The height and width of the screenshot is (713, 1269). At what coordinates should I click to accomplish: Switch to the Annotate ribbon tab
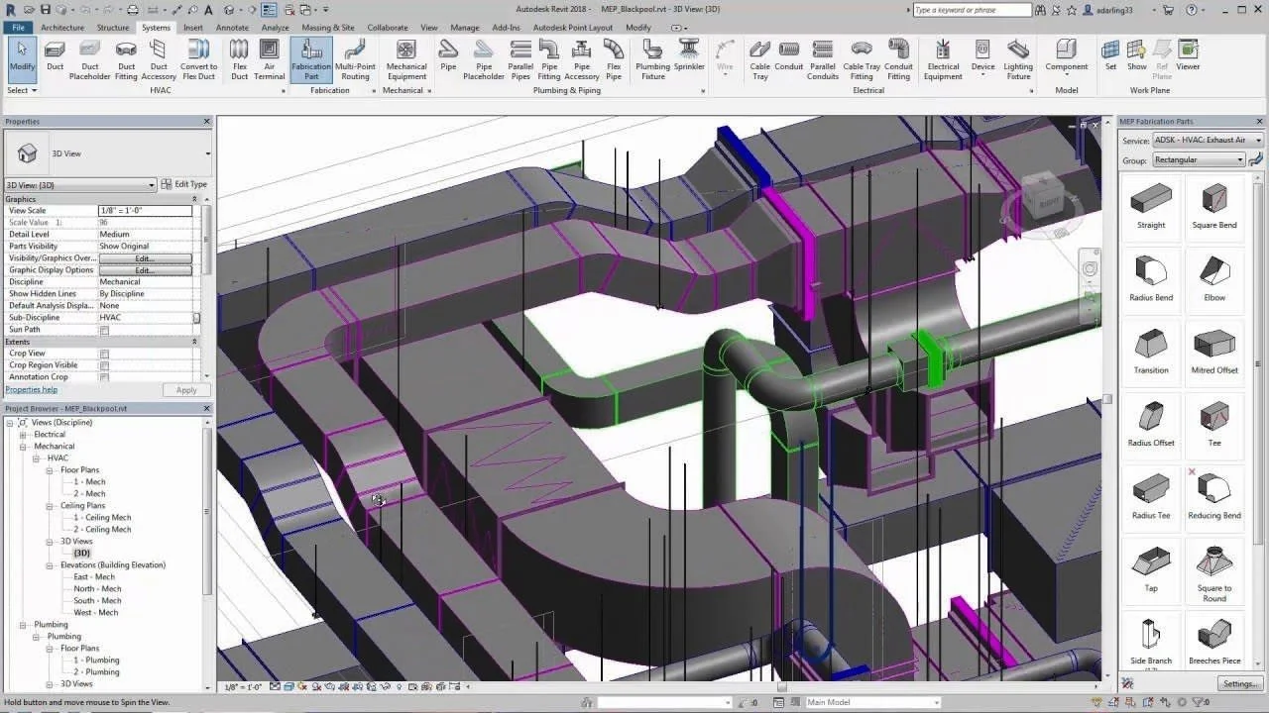click(232, 28)
